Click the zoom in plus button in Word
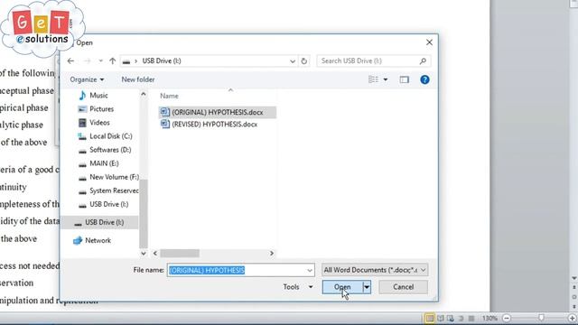The width and height of the screenshot is (578, 325). pyautogui.click(x=572, y=318)
